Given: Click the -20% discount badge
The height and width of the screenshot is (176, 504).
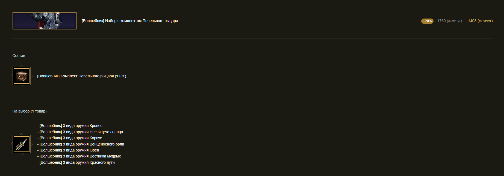Looking at the screenshot, I should pos(427,21).
